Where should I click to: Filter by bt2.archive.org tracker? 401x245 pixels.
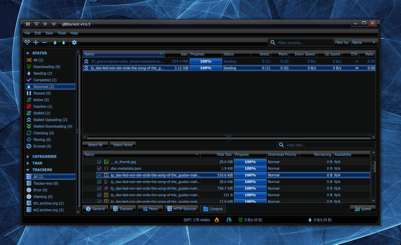point(50,210)
